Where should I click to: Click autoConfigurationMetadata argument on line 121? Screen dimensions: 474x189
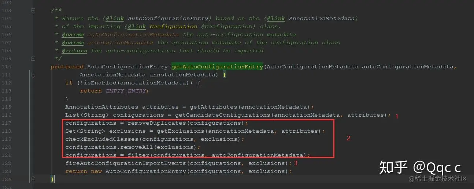click(258, 155)
